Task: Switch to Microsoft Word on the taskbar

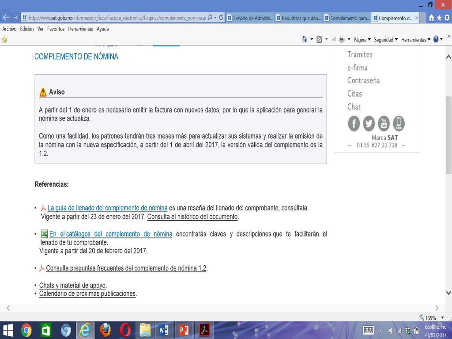Action: pyautogui.click(x=164, y=330)
